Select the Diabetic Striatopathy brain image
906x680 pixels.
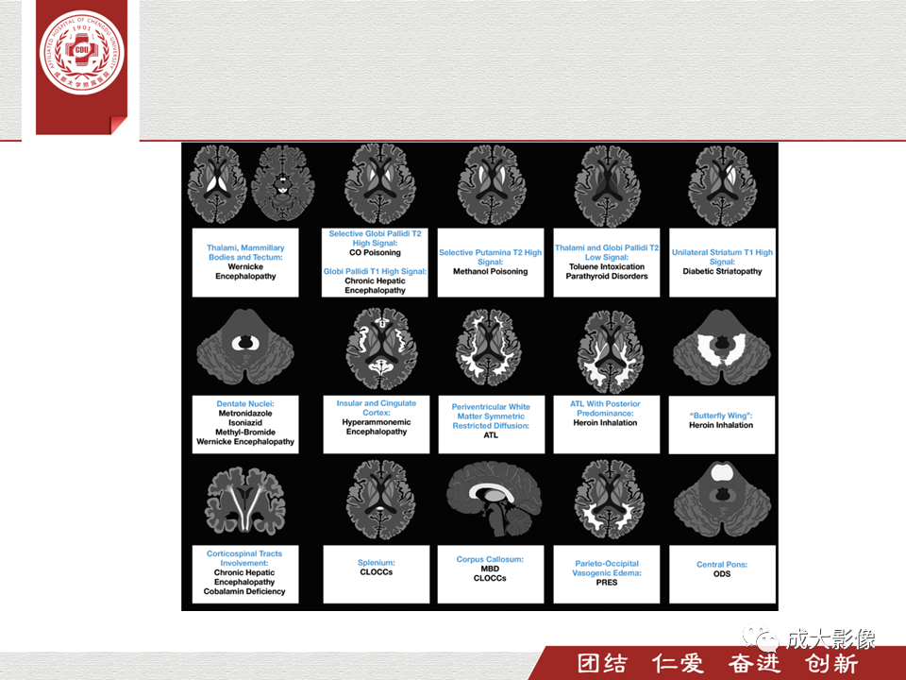point(722,185)
